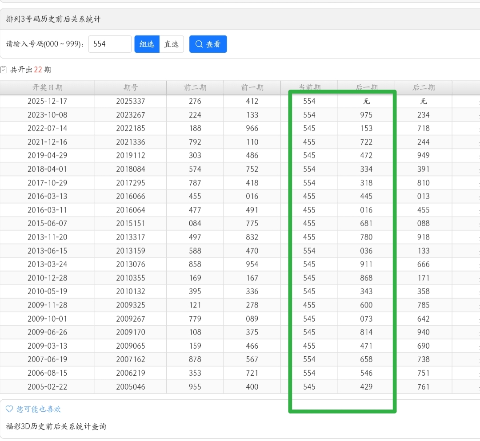Select the 组选 option
Viewport: 480px width, 441px height.
click(147, 44)
